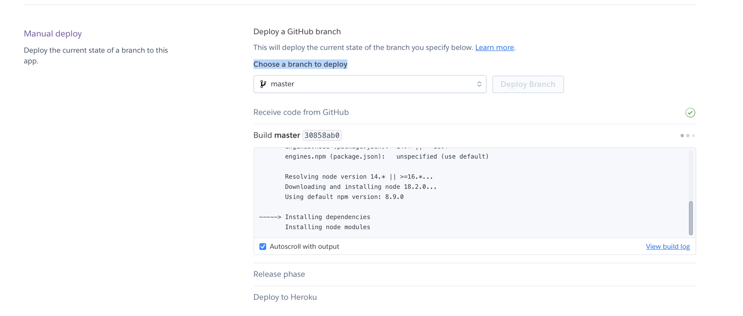Click the Downloading and installing node log line

361,187
